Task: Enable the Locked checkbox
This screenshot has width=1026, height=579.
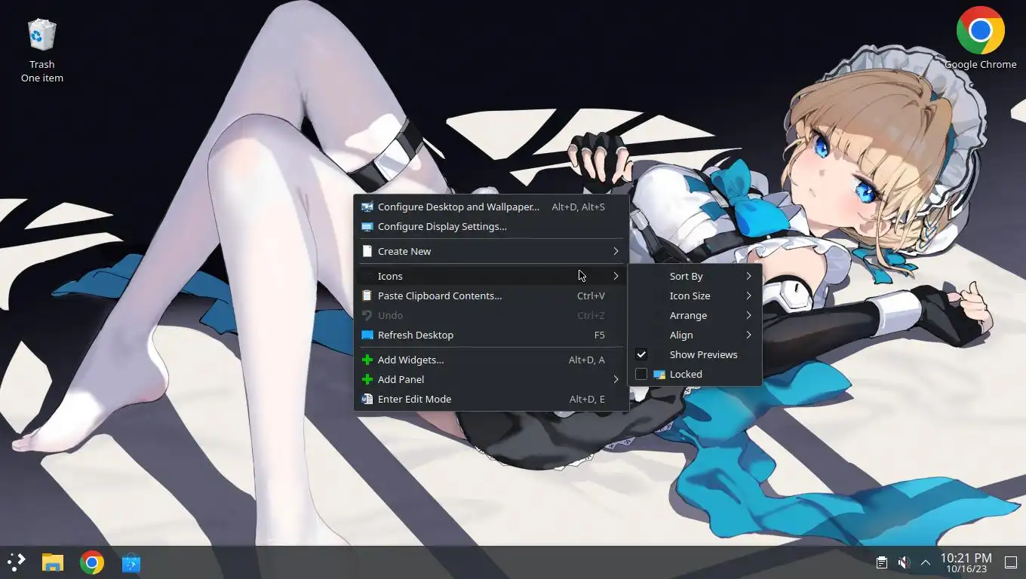Action: click(641, 374)
